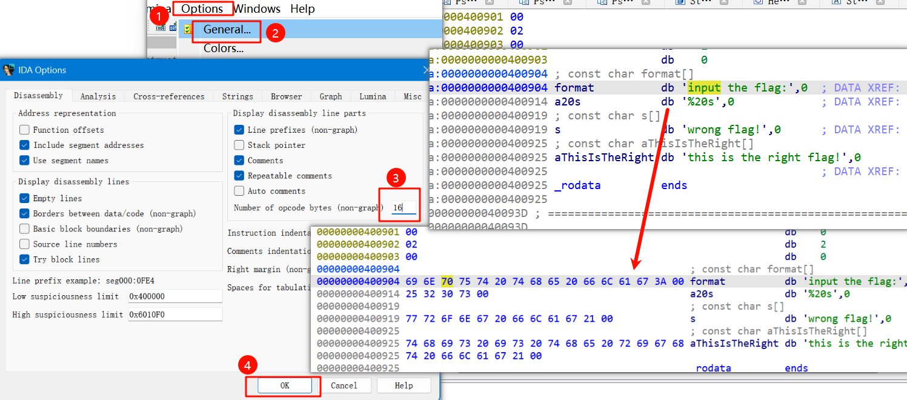Toggle Borders between data/code checkbox

point(24,213)
